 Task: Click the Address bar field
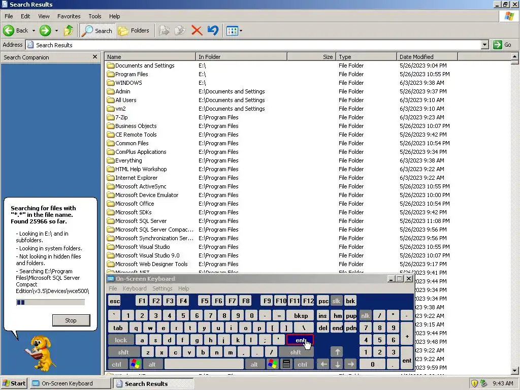[x=257, y=45]
